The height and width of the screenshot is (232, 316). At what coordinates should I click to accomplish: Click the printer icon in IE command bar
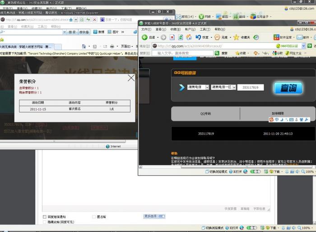(112, 46)
